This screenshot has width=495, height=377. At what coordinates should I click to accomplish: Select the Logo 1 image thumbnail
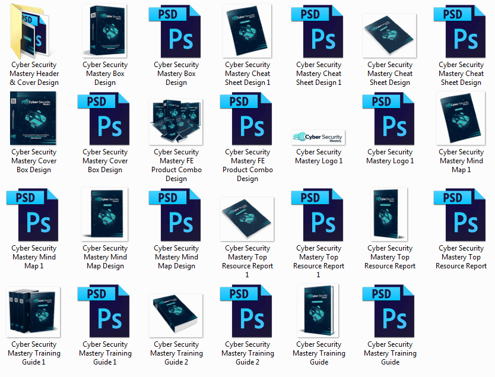318,137
